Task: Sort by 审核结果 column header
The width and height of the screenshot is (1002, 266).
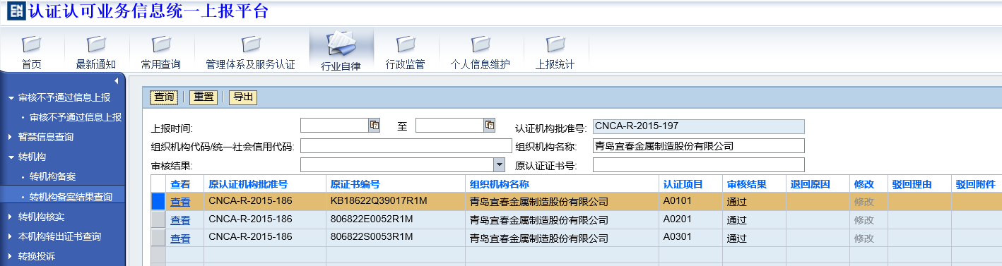Action: pyautogui.click(x=747, y=184)
